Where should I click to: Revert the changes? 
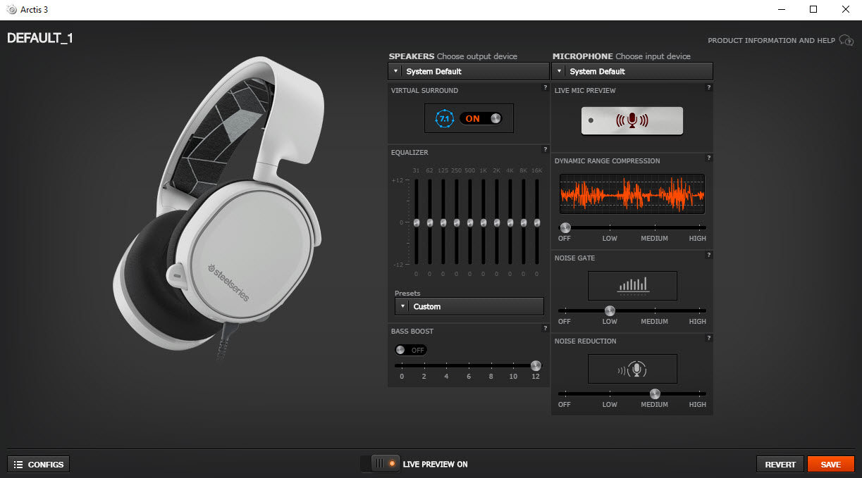pyautogui.click(x=780, y=465)
